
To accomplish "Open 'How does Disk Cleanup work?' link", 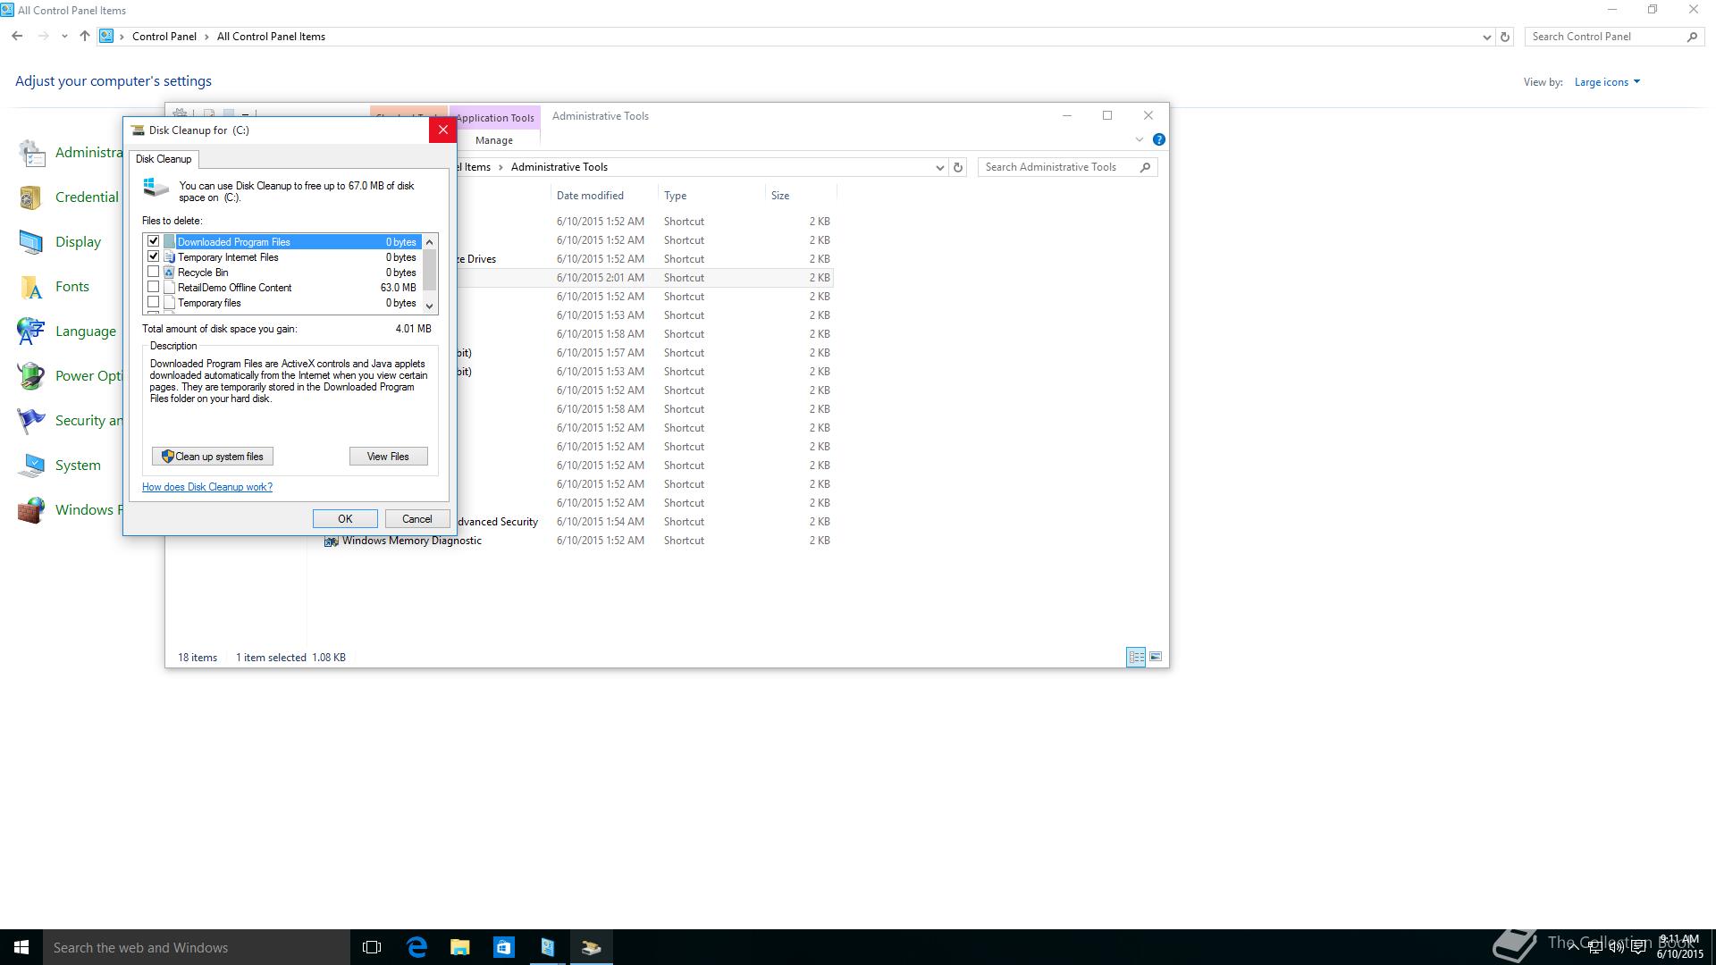I will click(x=207, y=487).
